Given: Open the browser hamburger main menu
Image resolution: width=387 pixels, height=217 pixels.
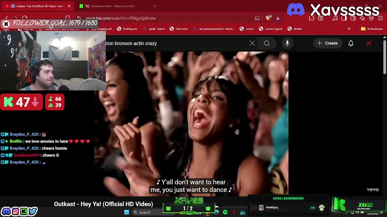Looking at the screenshot, I should point(380,18).
